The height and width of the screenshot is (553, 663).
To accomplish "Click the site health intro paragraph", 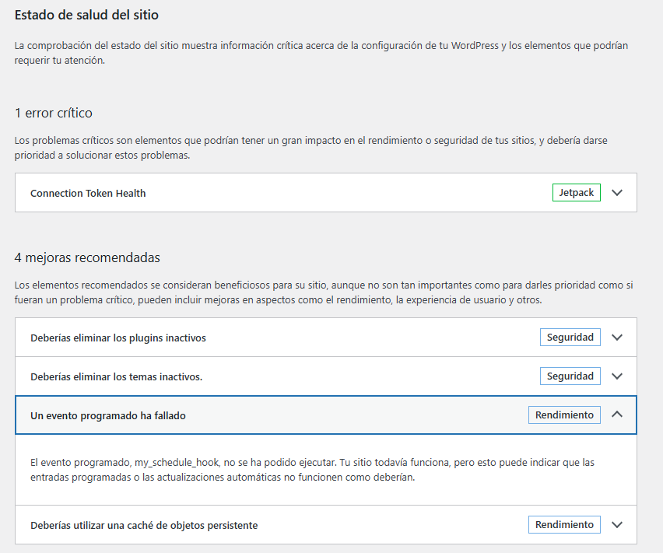I will [x=321, y=53].
